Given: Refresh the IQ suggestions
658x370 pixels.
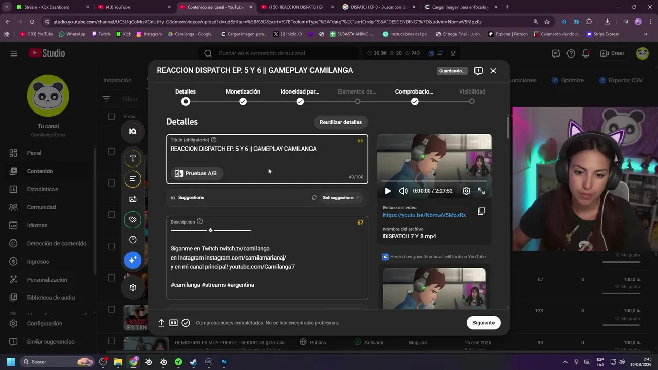Looking at the screenshot, I should (x=314, y=197).
